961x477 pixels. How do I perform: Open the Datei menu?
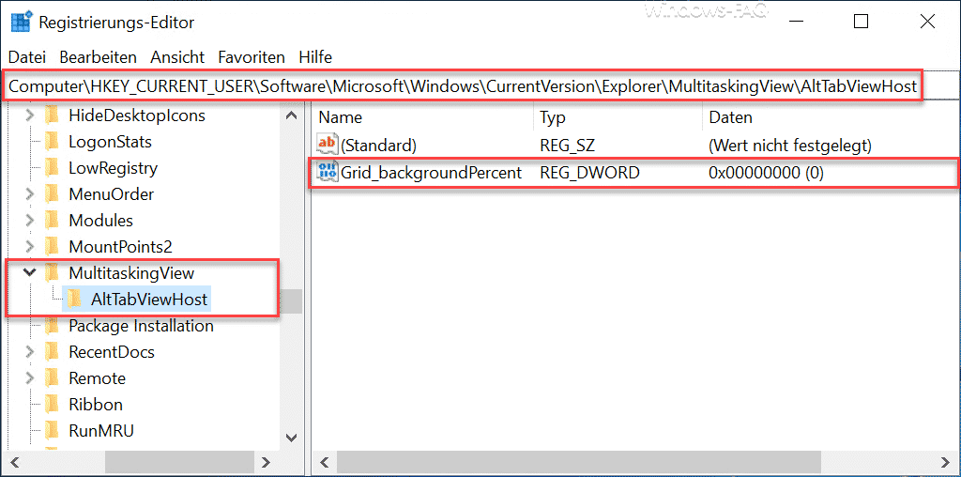coord(27,57)
